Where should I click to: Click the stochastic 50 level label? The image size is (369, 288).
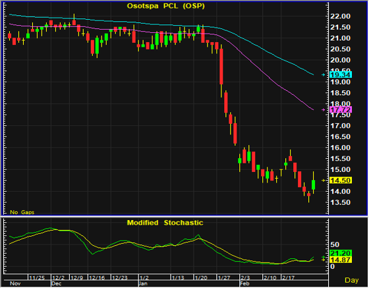point(335,245)
